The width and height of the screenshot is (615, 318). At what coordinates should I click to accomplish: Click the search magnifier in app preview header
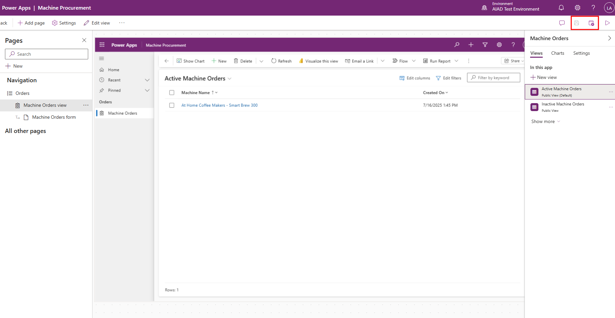457,44
